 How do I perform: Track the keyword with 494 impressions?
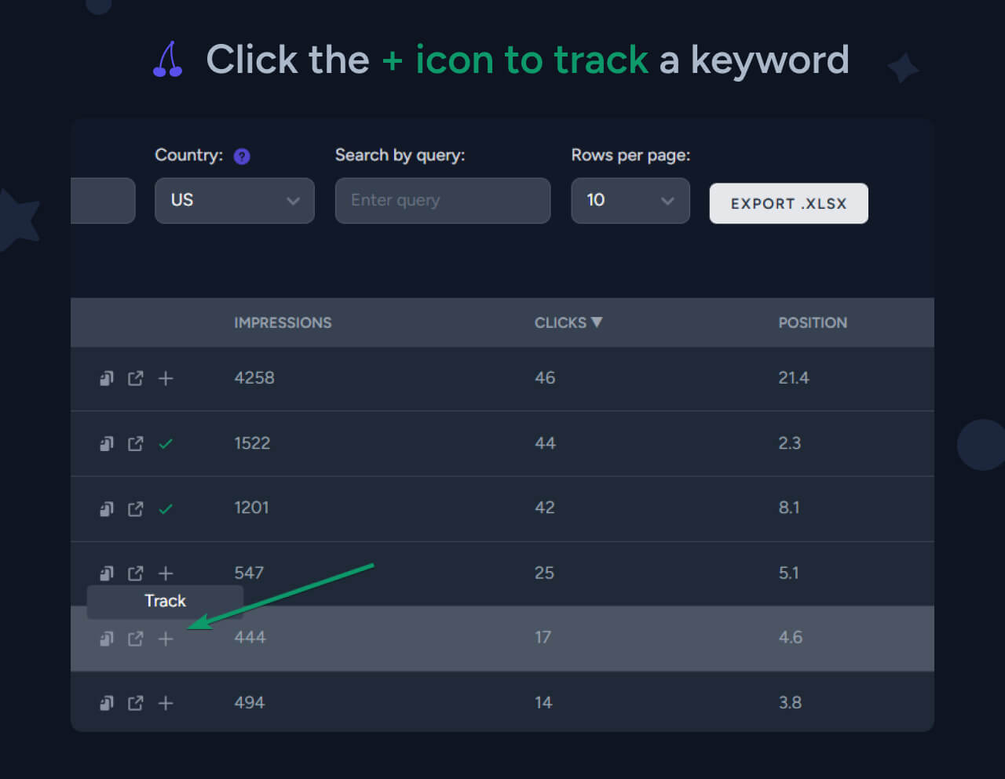click(x=166, y=703)
